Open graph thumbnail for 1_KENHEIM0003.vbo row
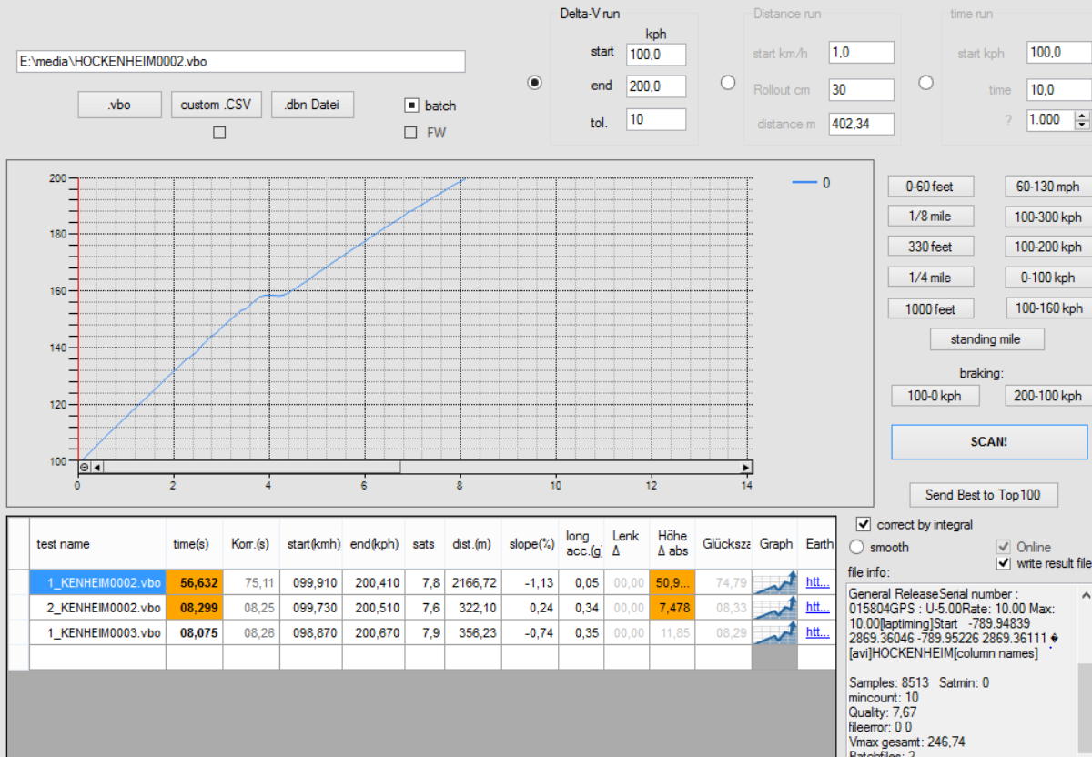 [x=775, y=632]
